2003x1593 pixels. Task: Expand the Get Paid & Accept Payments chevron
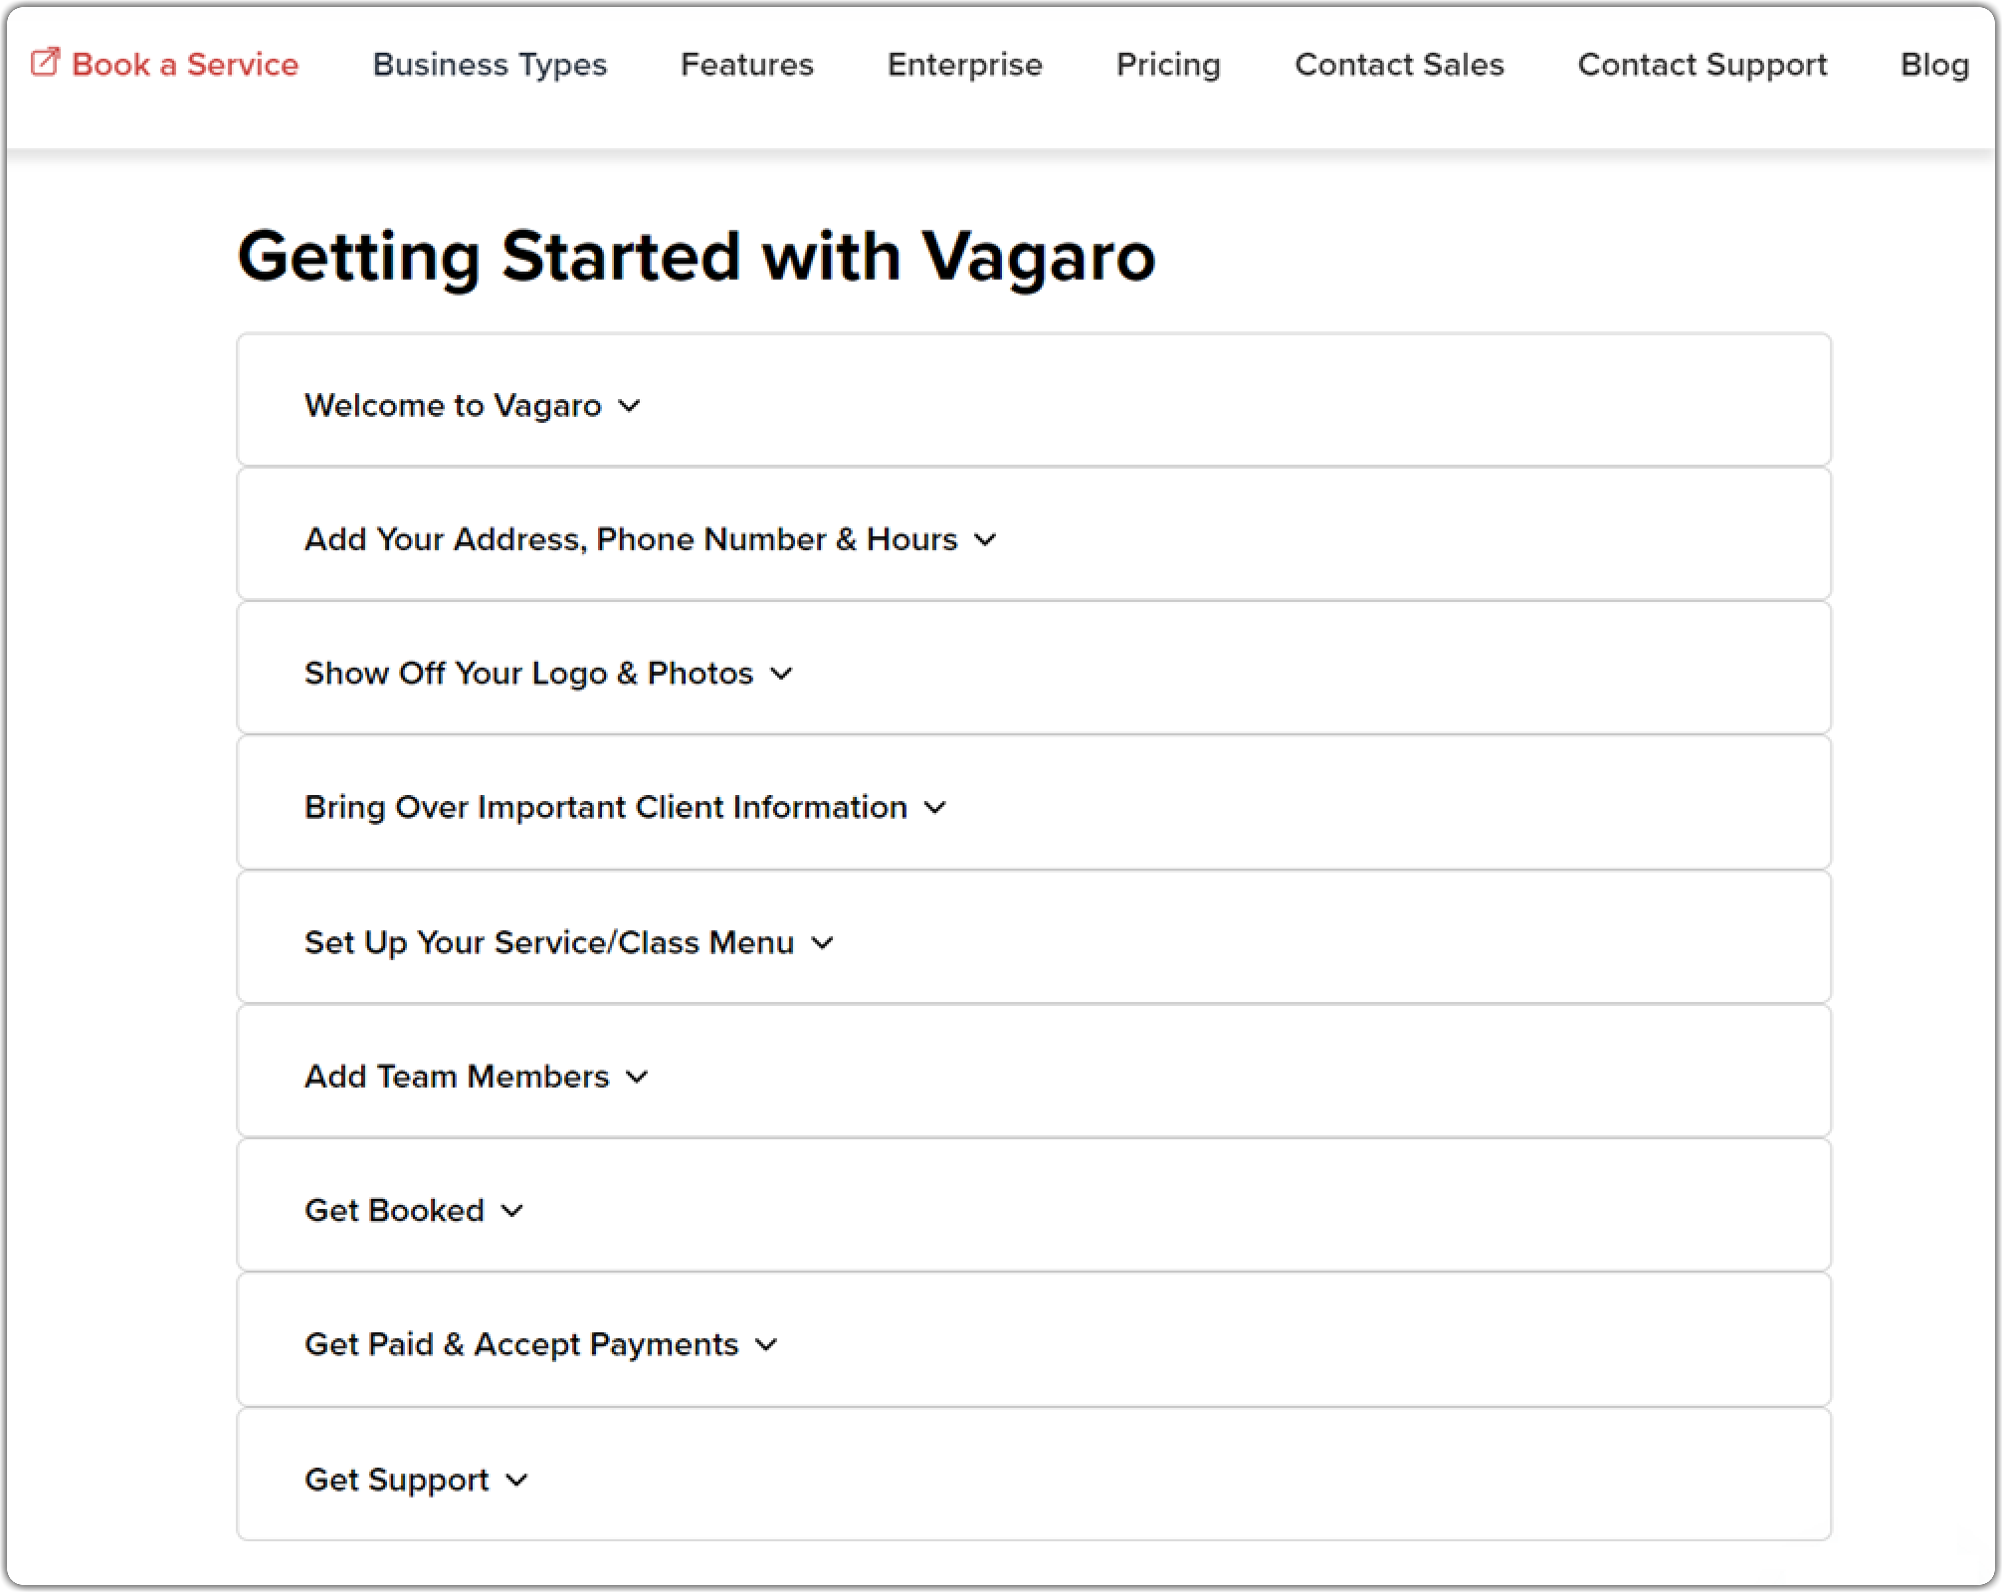coord(766,1345)
